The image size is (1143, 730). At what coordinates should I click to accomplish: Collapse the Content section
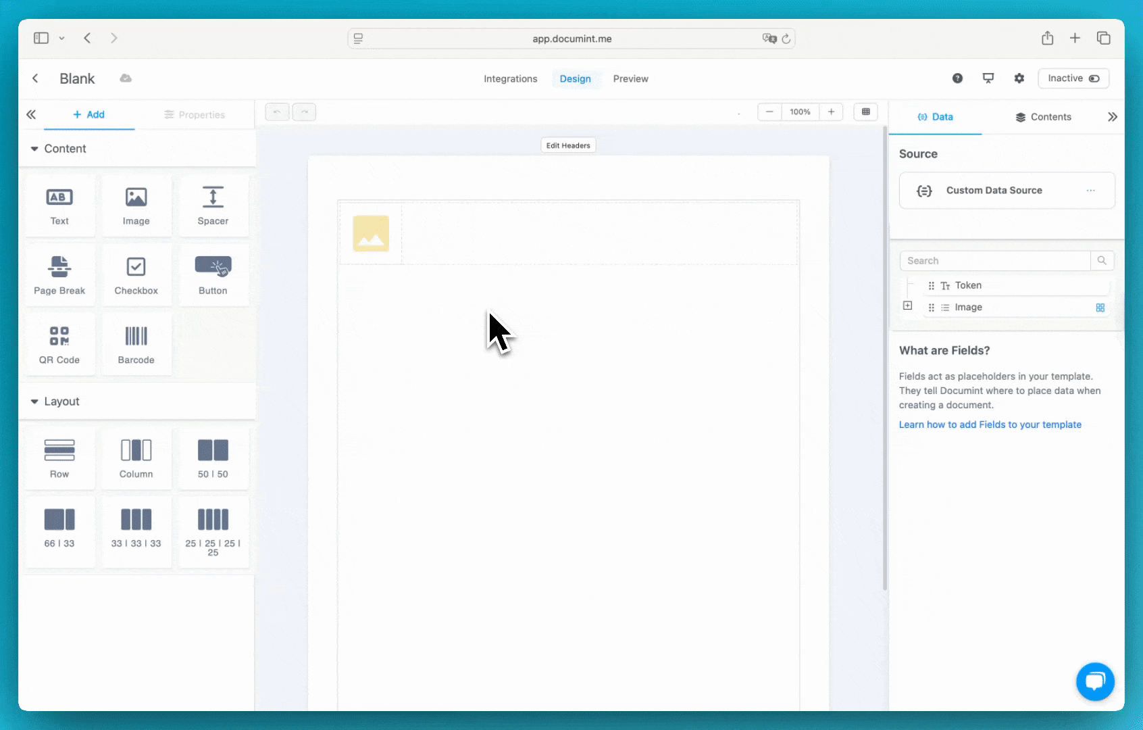pyautogui.click(x=34, y=149)
